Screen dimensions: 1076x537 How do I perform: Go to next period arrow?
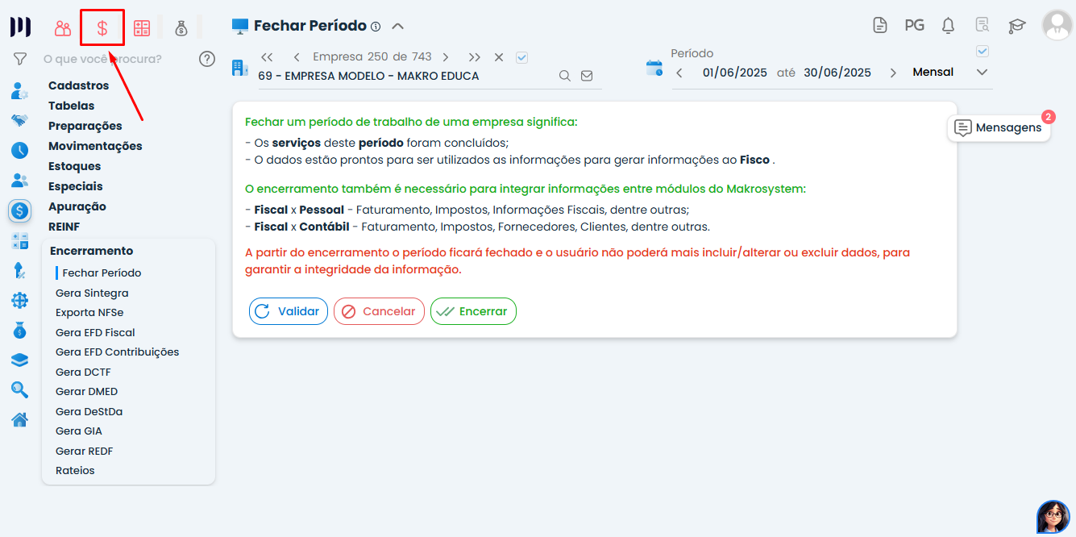click(x=892, y=73)
